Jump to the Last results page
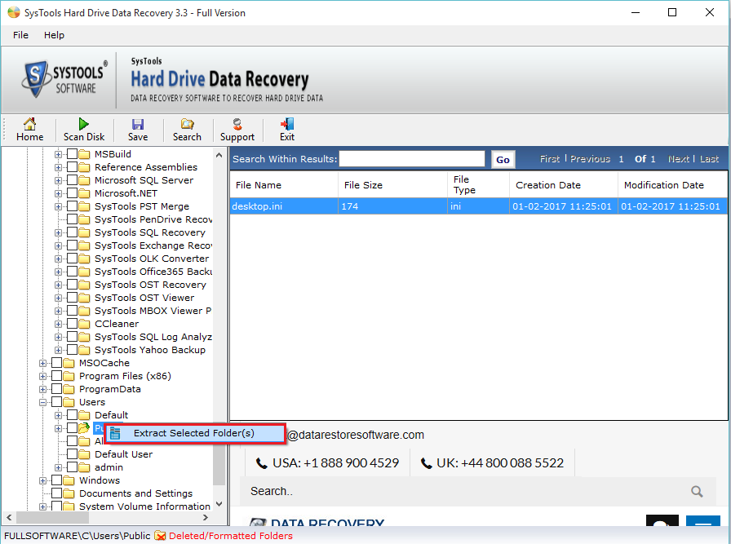The height and width of the screenshot is (544, 731). (x=709, y=159)
